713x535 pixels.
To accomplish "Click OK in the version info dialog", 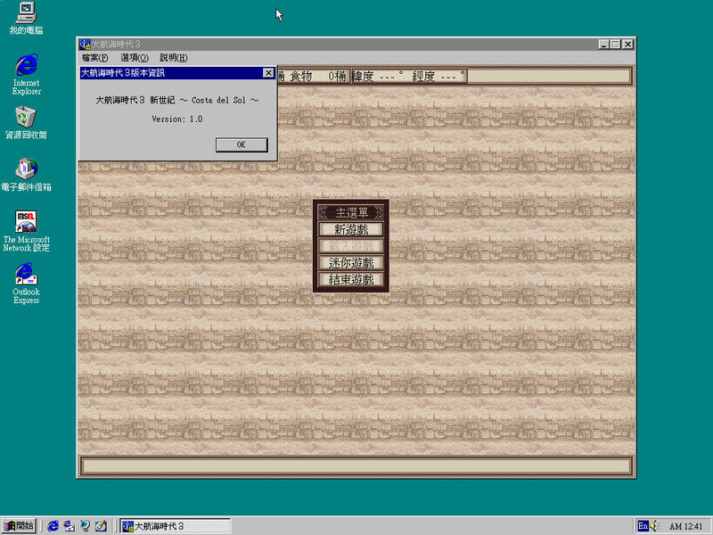I will (x=242, y=144).
